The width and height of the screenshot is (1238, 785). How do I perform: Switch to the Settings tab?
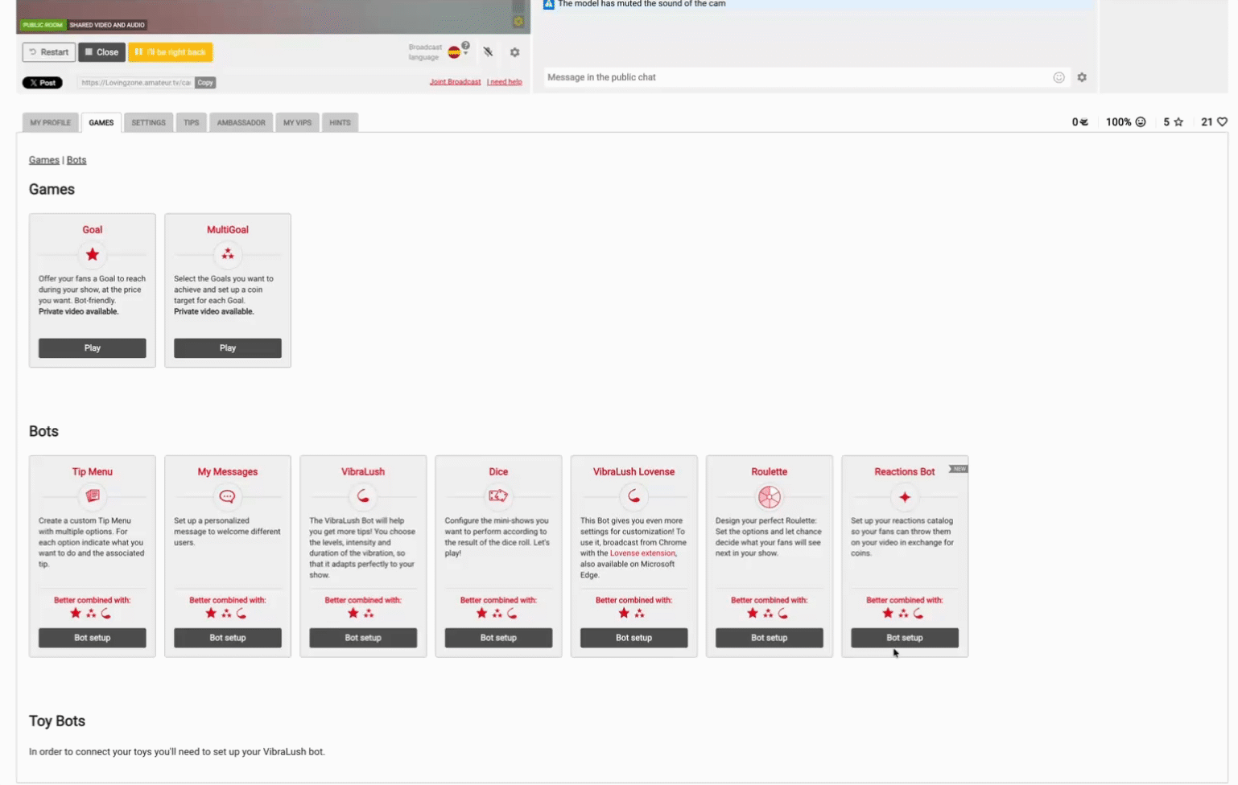[x=148, y=122]
